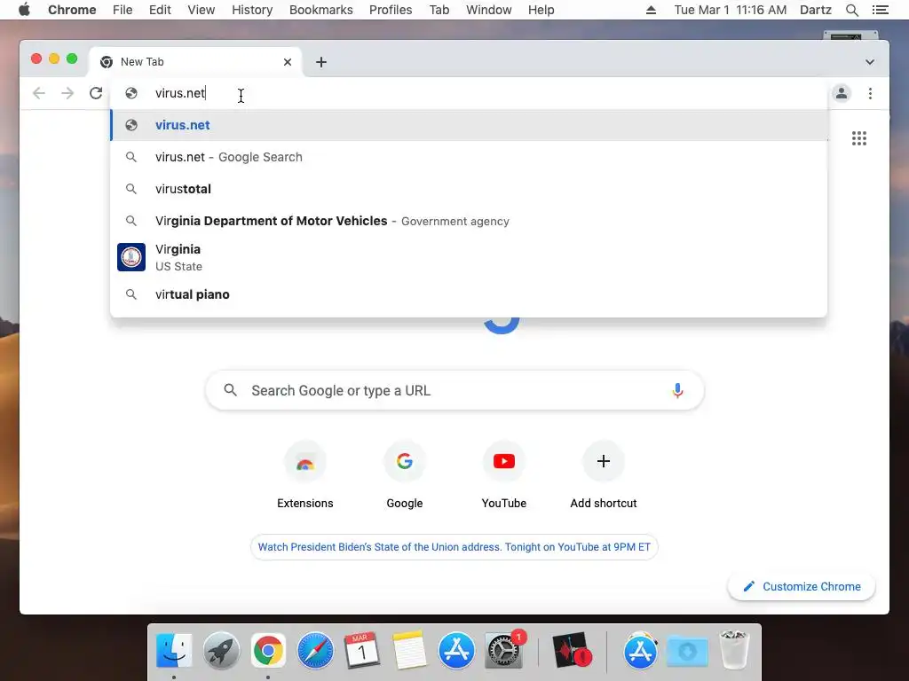
Task: Start voice search with microphone icon
Action: (x=677, y=391)
